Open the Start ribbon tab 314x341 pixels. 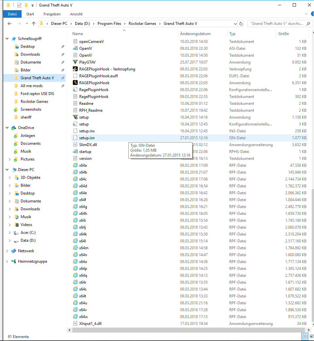pos(30,14)
